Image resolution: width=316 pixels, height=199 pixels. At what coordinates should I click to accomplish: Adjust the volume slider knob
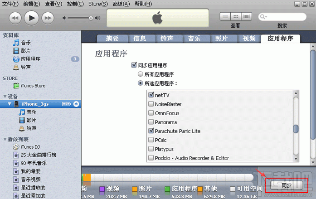click(x=91, y=18)
